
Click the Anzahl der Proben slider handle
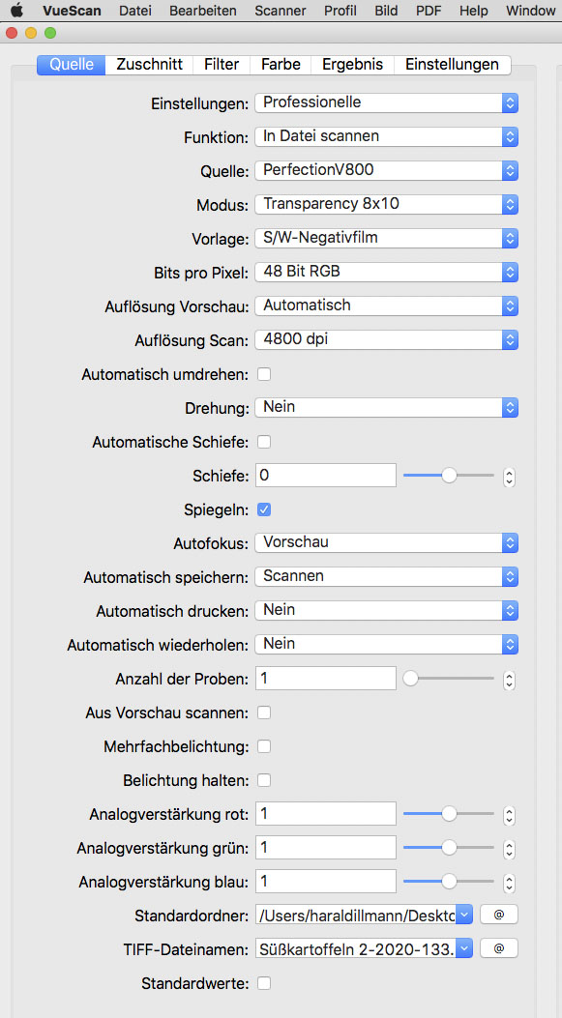[410, 679]
